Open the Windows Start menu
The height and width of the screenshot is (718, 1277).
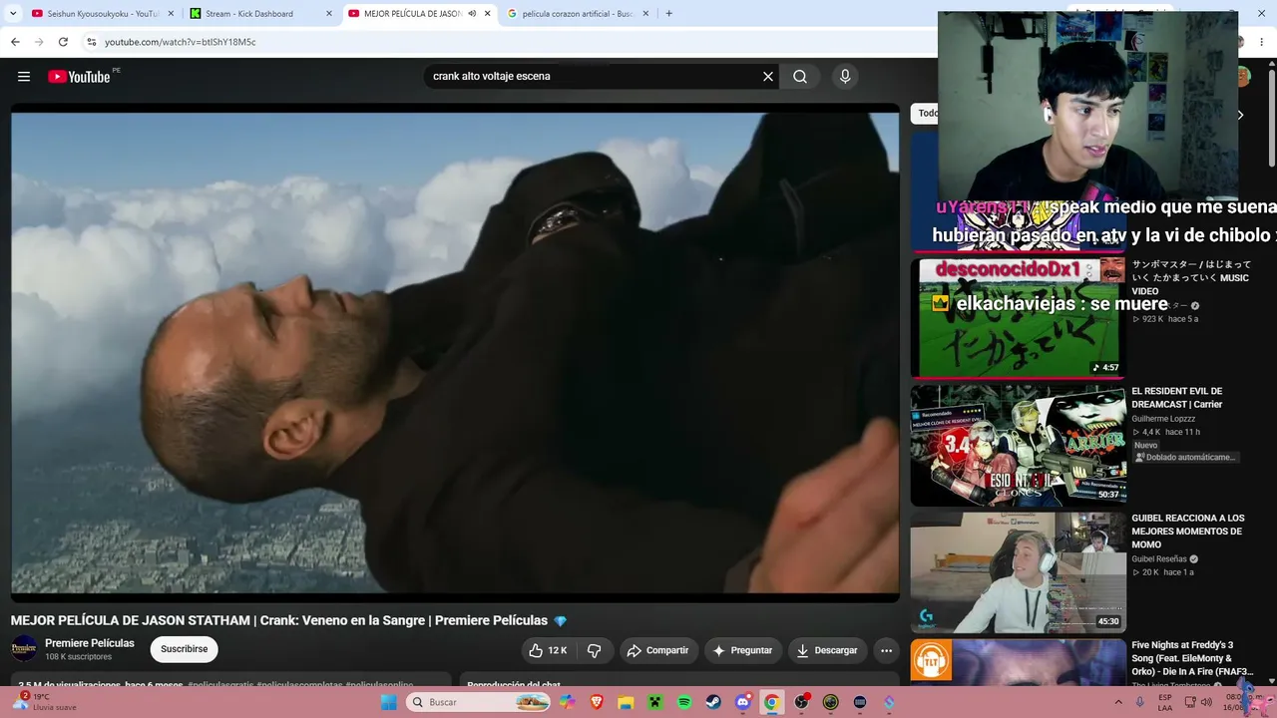pyautogui.click(x=388, y=702)
